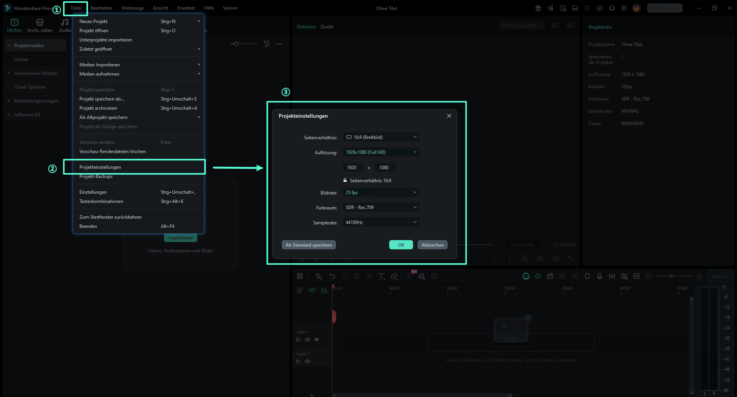Click the gift icon in title bar
The width and height of the screenshot is (737, 397).
pos(538,8)
